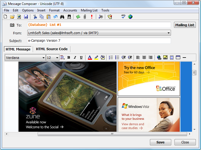The image size is (201, 150).
Task: Click the New document toolbar icon
Action: coord(5,17)
